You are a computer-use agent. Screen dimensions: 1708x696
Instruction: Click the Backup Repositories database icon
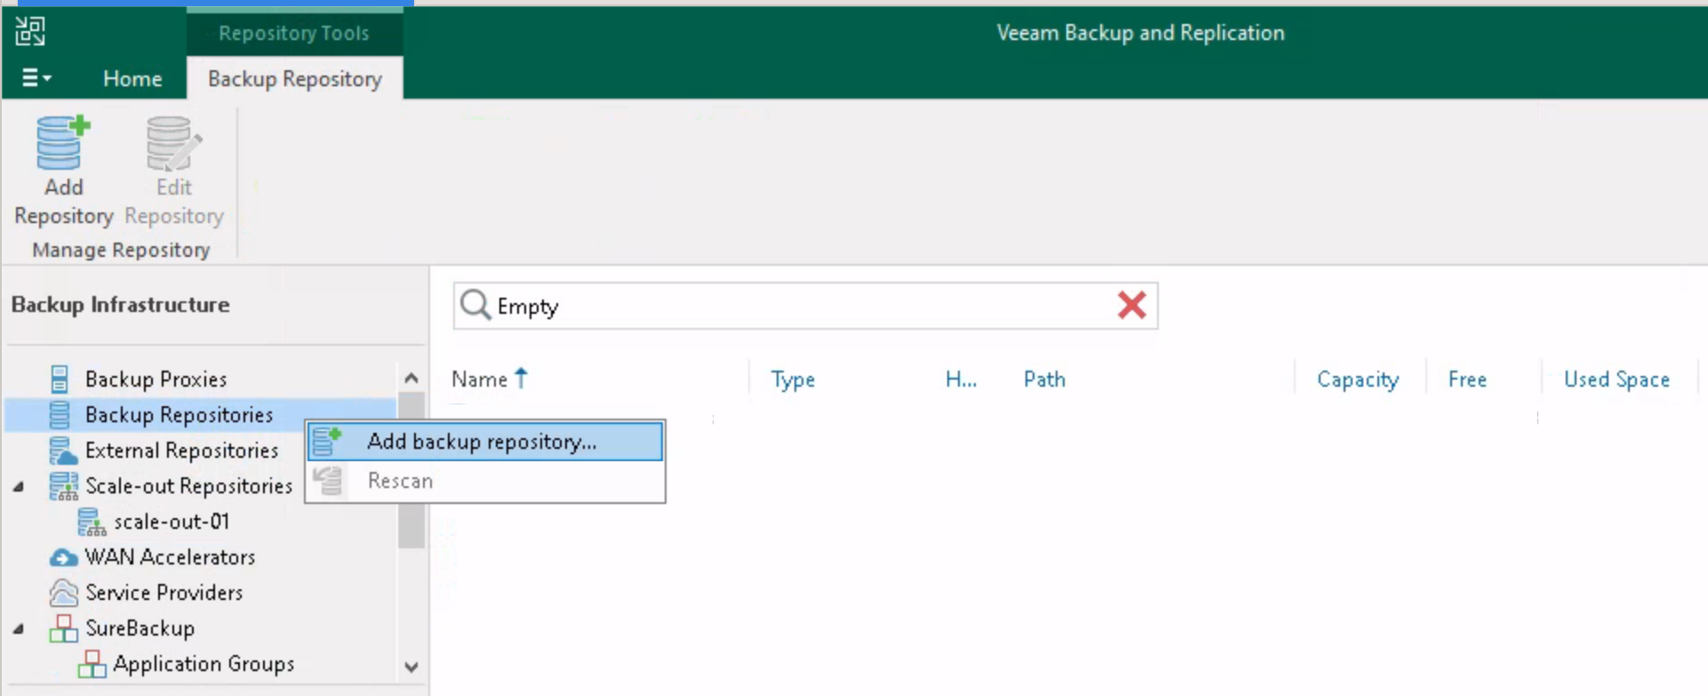60,415
